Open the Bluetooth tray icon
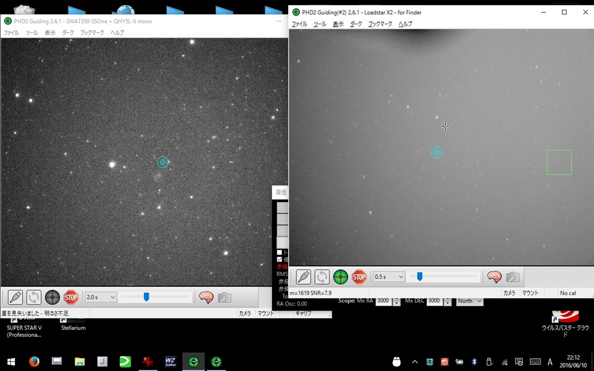594x371 pixels. (474, 362)
